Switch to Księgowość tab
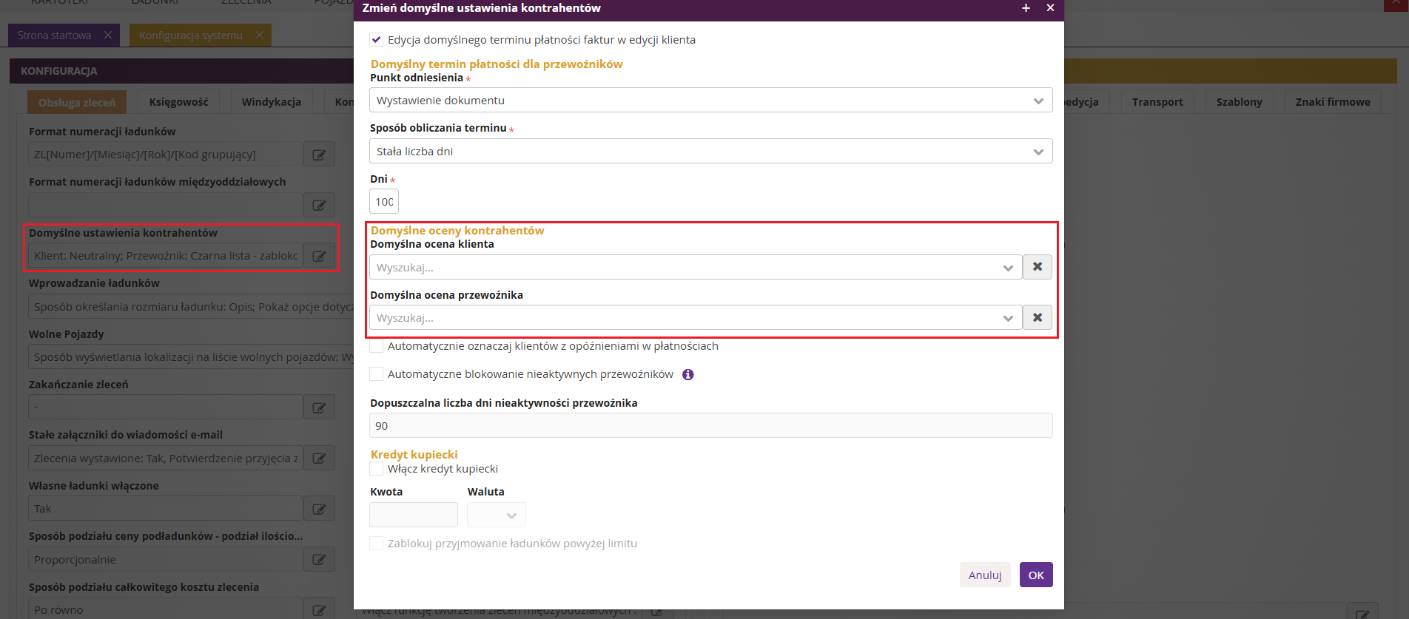 coord(179,102)
